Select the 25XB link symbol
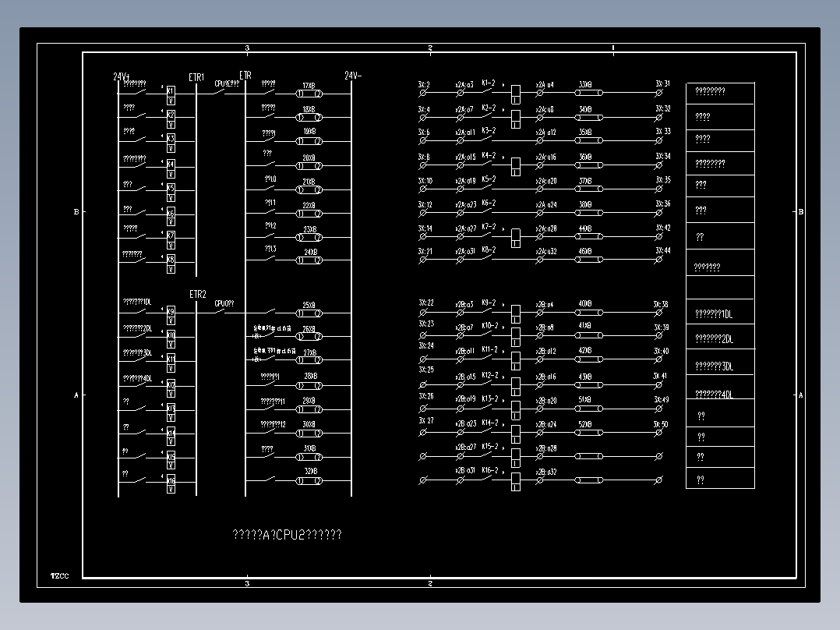Image resolution: width=840 pixels, height=630 pixels. 309,313
